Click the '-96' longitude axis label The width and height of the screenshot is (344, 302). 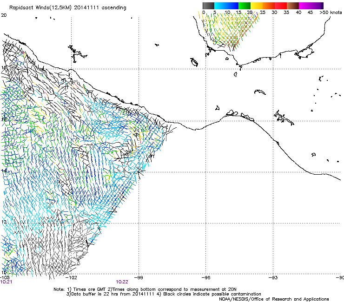click(x=206, y=278)
